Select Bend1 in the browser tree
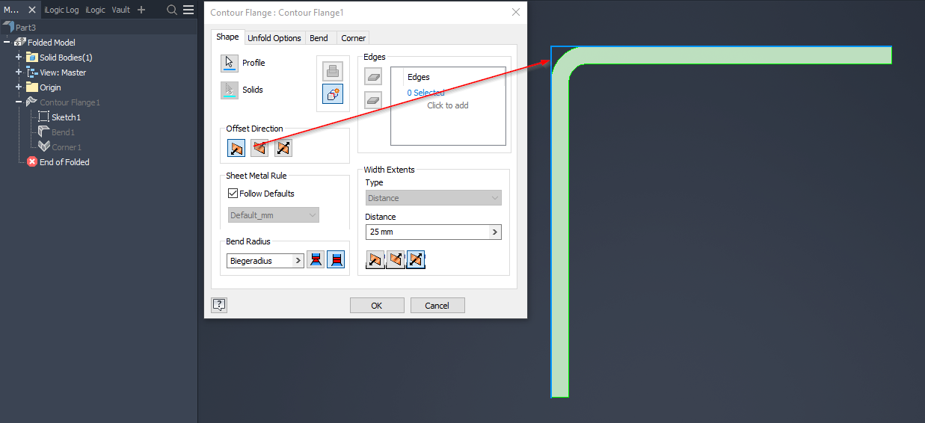The image size is (925, 423). click(x=63, y=132)
